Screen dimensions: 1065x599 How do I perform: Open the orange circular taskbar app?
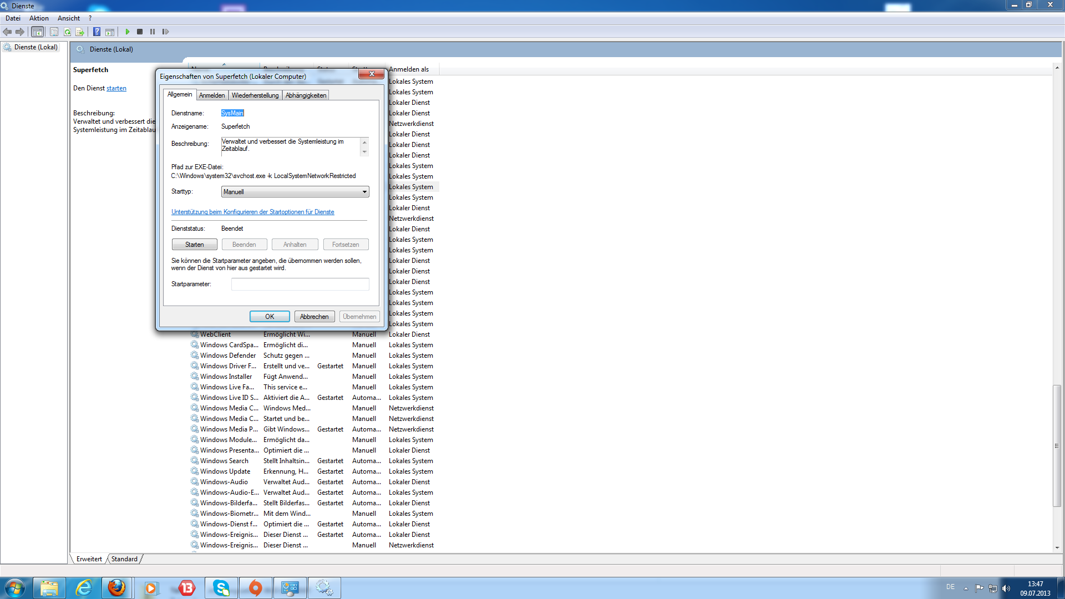(x=255, y=588)
